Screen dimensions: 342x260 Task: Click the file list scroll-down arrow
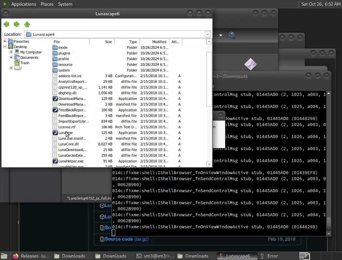pos(209,164)
